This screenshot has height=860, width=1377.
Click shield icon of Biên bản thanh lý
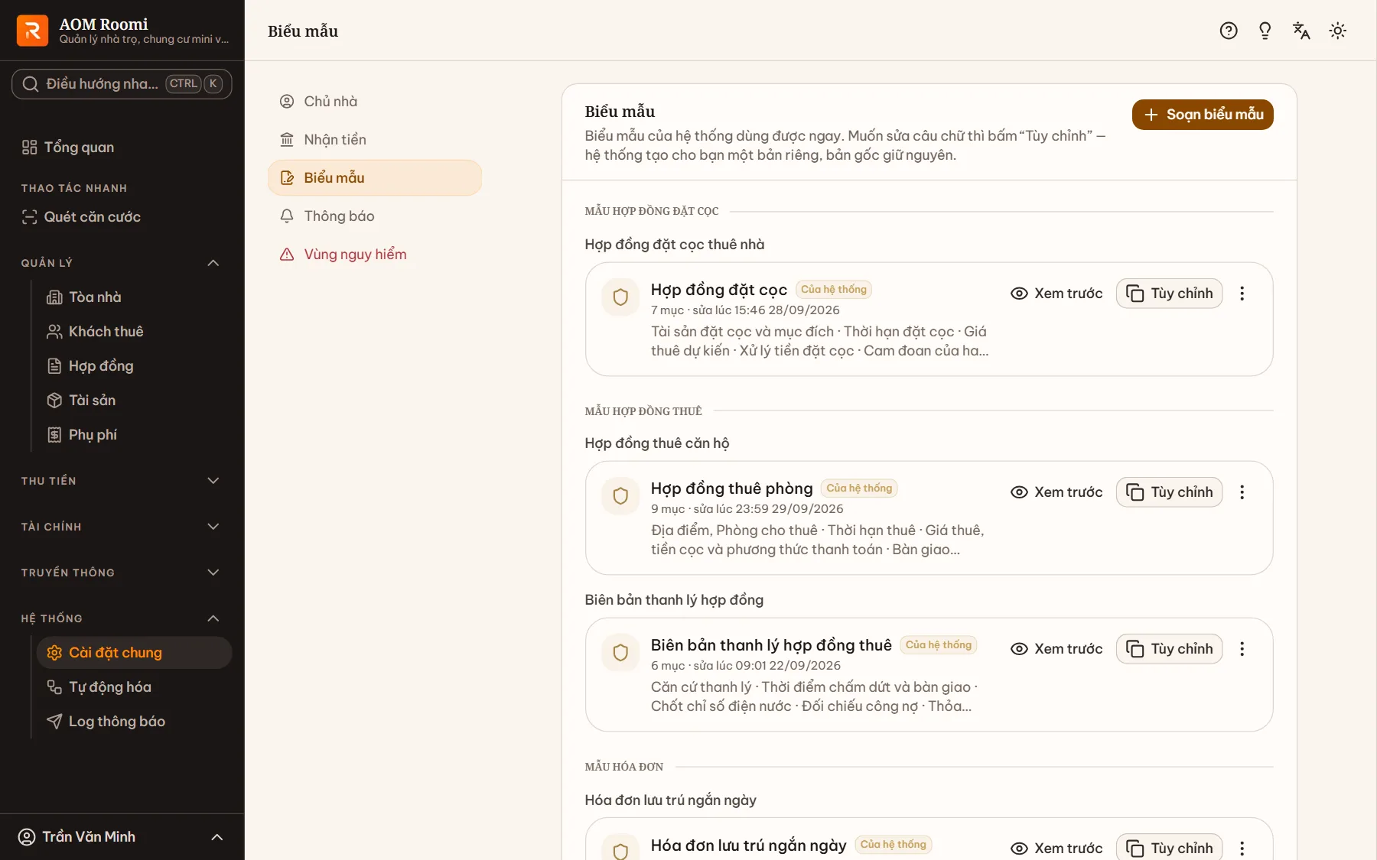(620, 653)
